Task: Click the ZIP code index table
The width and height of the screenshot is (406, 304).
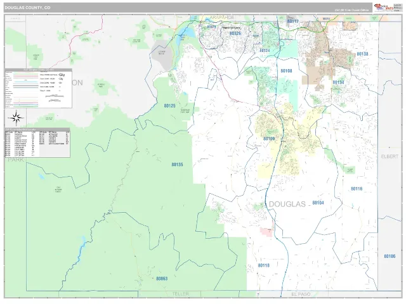Action: click(x=37, y=142)
